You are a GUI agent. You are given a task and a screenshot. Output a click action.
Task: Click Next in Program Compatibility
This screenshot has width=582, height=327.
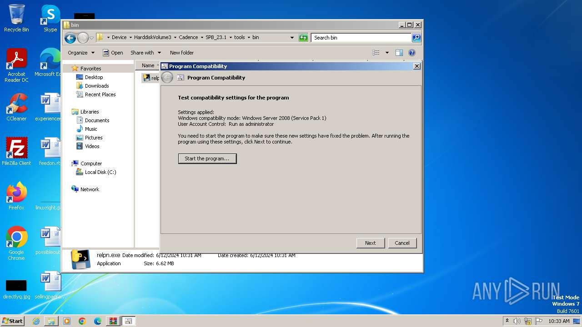tap(371, 243)
